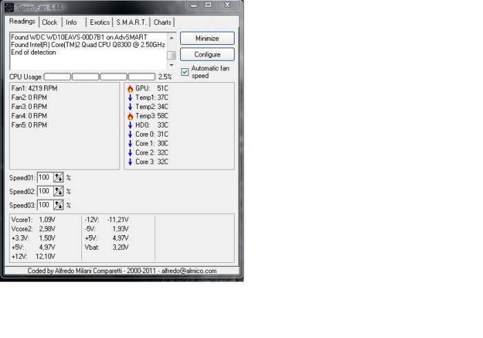Click the Speed02 spinner arrows
Viewport: 483px width, 338px height.
point(58,191)
